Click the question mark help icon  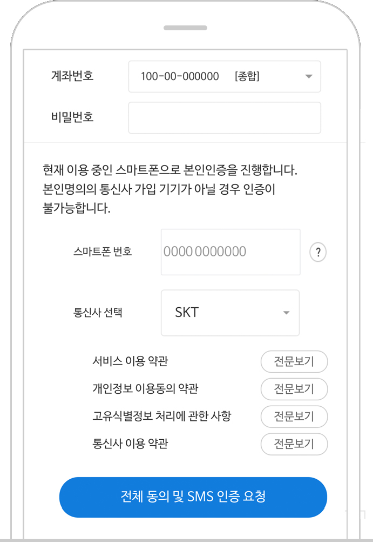click(318, 252)
